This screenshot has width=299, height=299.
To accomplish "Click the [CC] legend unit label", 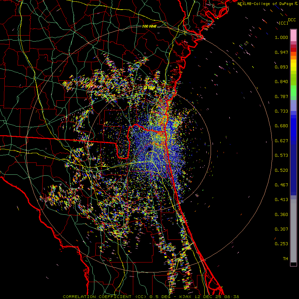I will click(x=283, y=23).
